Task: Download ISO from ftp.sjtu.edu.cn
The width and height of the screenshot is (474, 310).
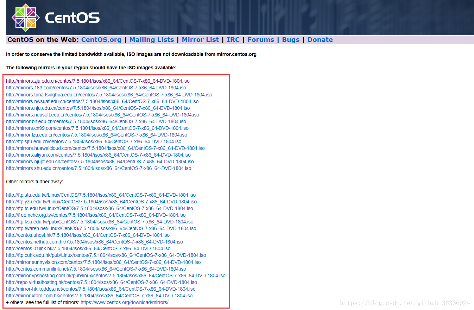Action: (94, 141)
